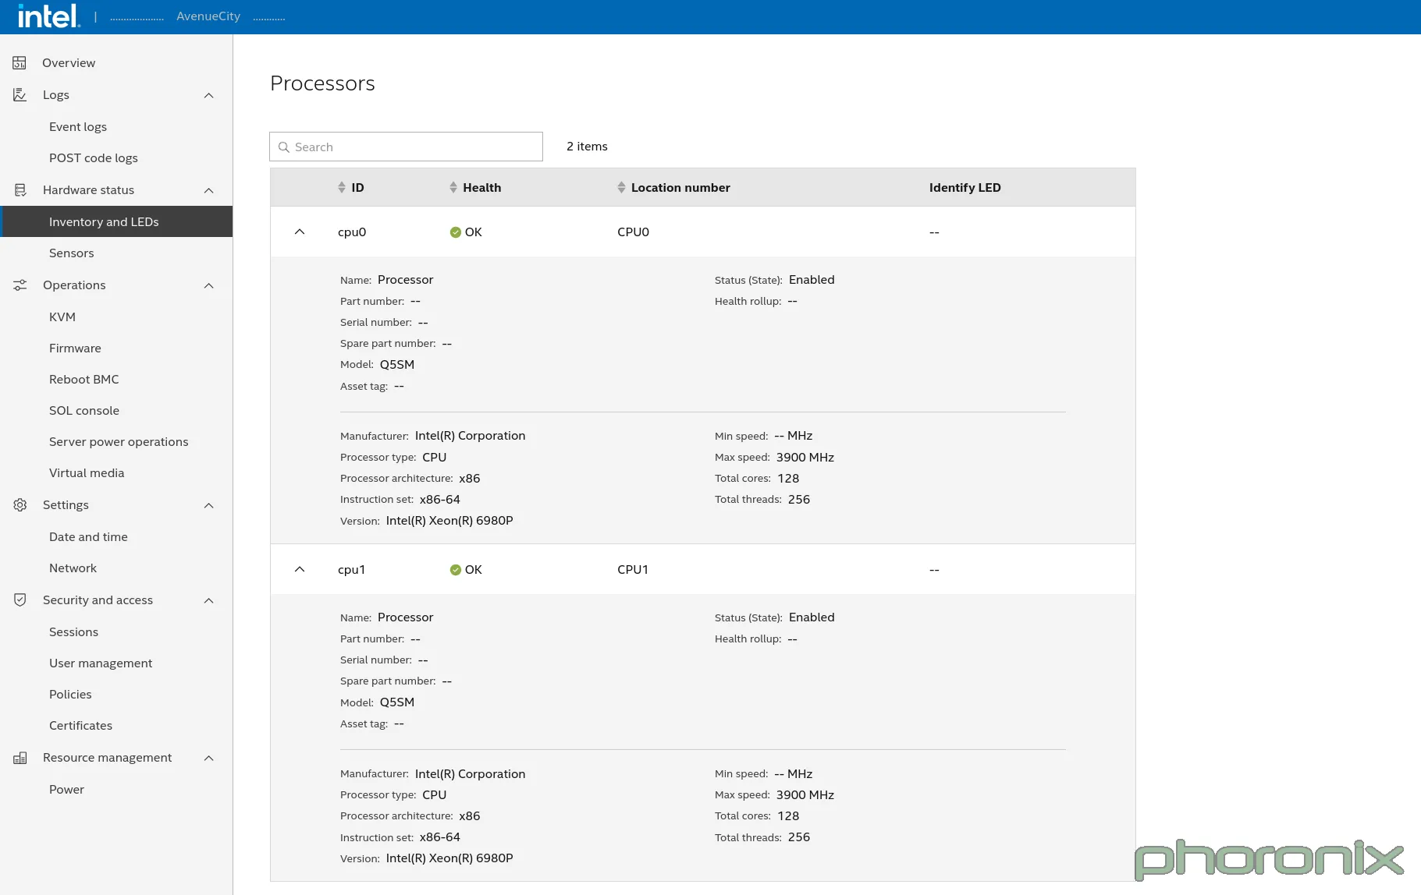
Task: Select the Overview icon in the sidebar
Action: (19, 62)
